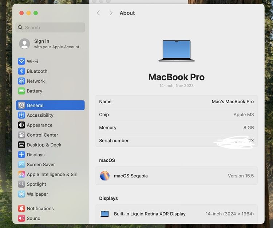Click the macOS Sequoia logo icon
This screenshot has width=273, height=228.
105,176
